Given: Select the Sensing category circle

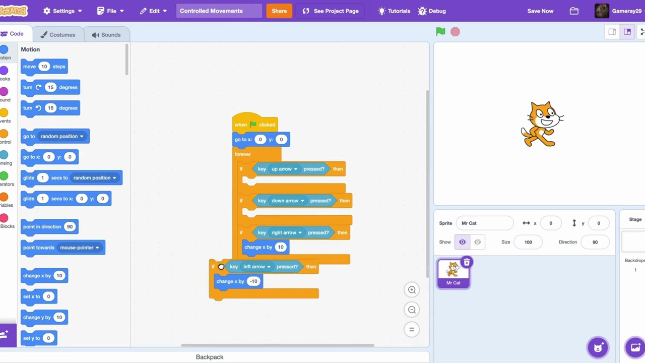Looking at the screenshot, I should (4, 155).
